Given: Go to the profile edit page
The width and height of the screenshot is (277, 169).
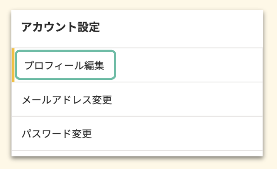Looking at the screenshot, I should [x=64, y=66].
